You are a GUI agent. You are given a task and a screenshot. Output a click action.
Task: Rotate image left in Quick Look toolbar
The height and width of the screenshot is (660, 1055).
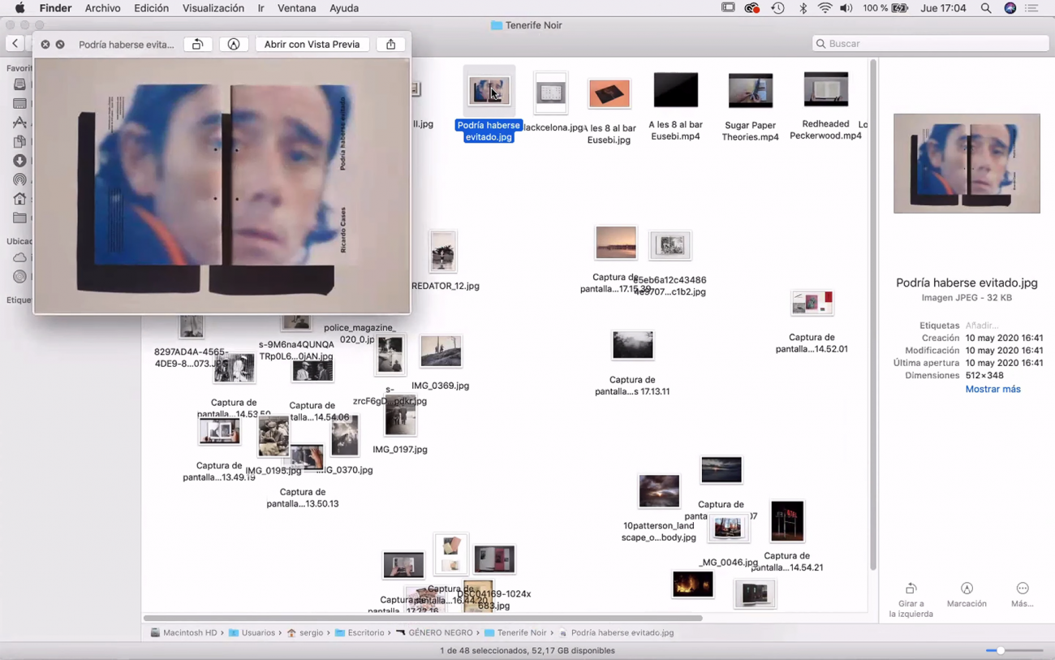click(197, 45)
